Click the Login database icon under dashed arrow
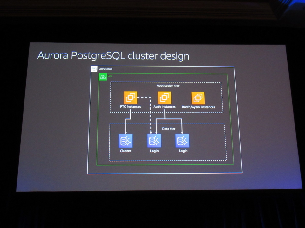The height and width of the screenshot is (228, 305). (x=154, y=141)
